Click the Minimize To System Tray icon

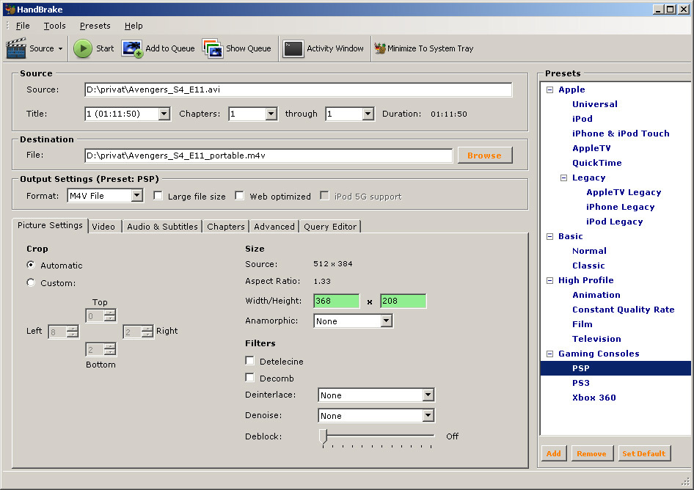tap(380, 48)
